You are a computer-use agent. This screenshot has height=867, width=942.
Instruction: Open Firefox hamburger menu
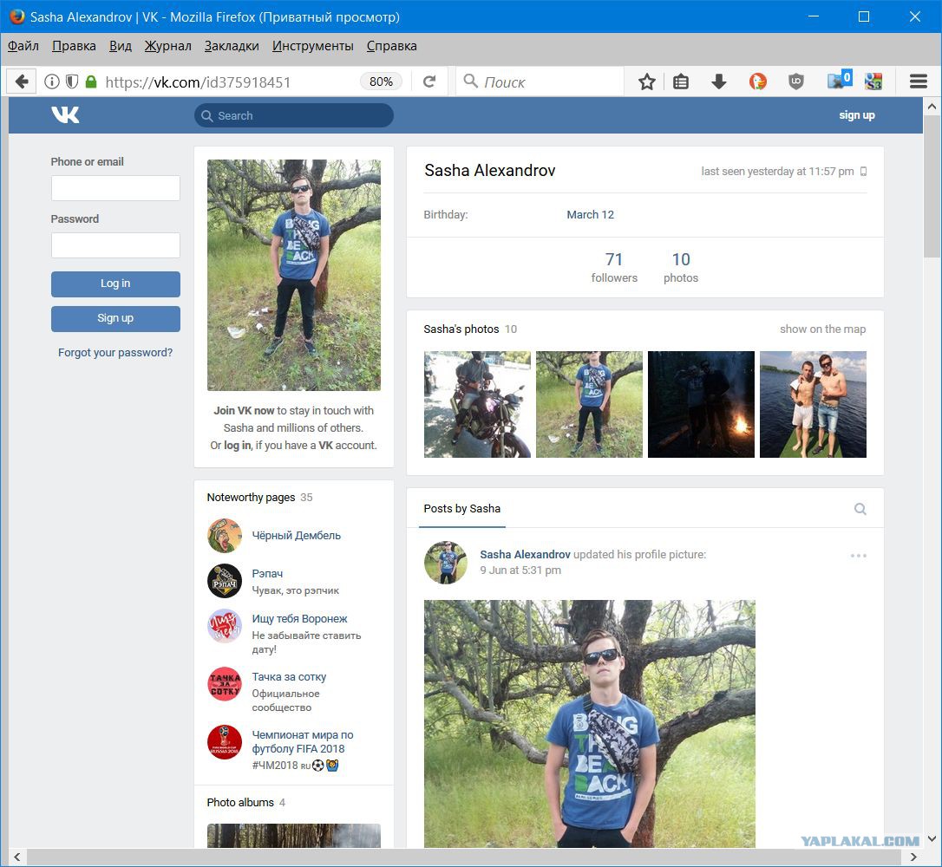tap(918, 81)
